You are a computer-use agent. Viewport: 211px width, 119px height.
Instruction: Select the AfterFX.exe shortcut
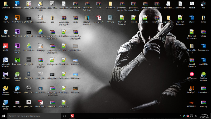click(x=17, y=33)
